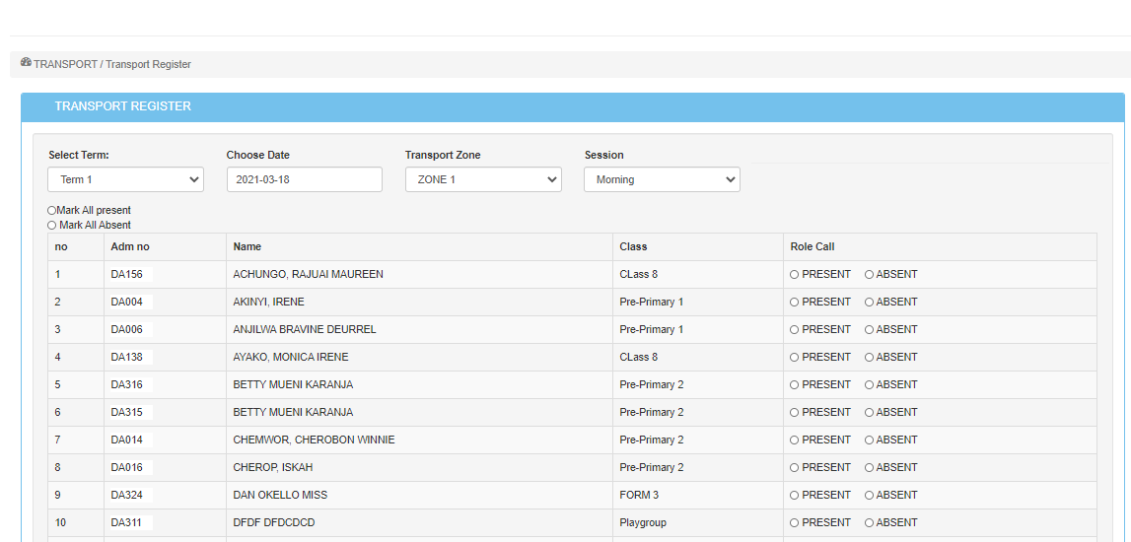Expand the Session dropdown showing Morning
Screen dimensions: 1131x542
pyautogui.click(x=662, y=179)
